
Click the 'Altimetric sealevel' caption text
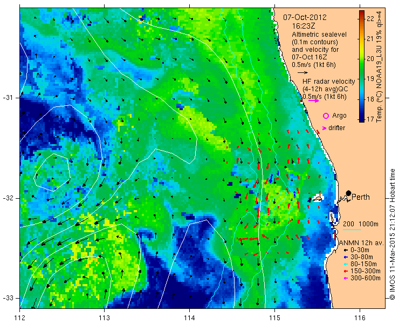point(319,35)
